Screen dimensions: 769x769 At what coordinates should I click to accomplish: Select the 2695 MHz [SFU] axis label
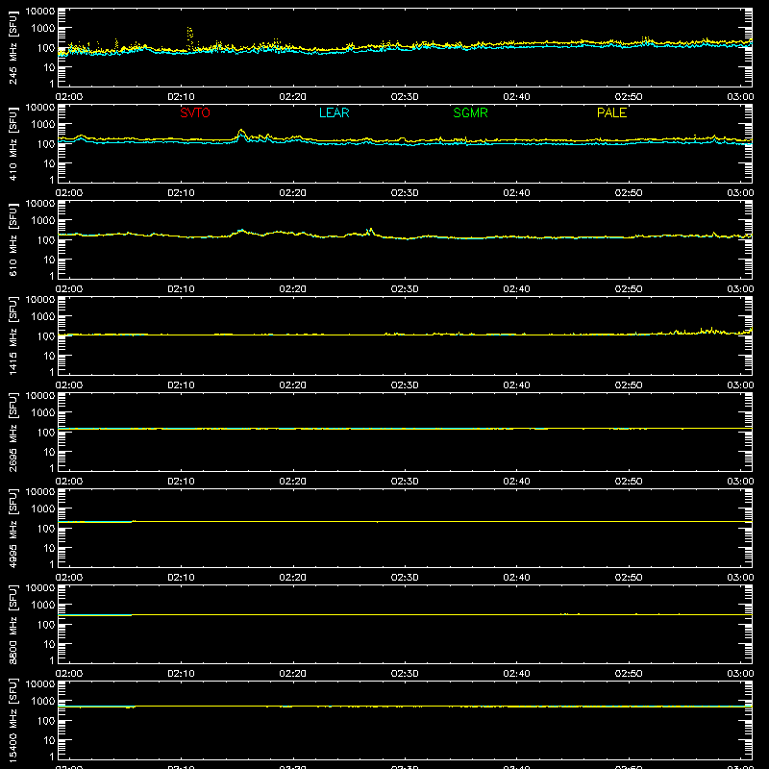[13, 432]
